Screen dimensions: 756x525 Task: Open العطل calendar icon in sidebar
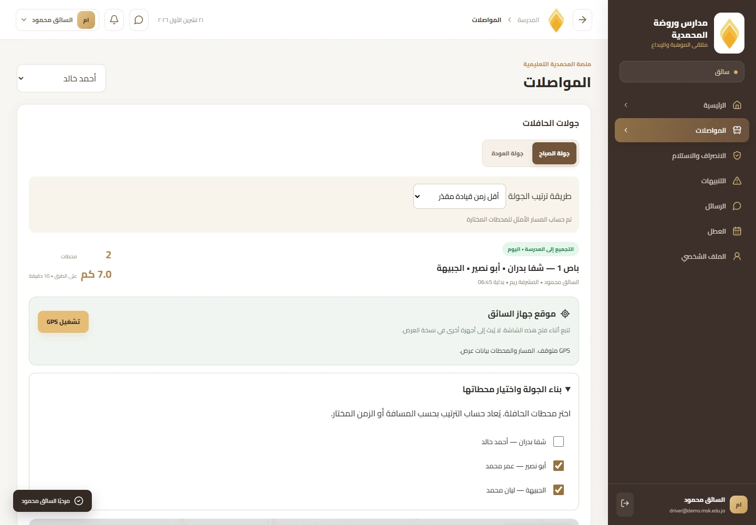tap(737, 231)
